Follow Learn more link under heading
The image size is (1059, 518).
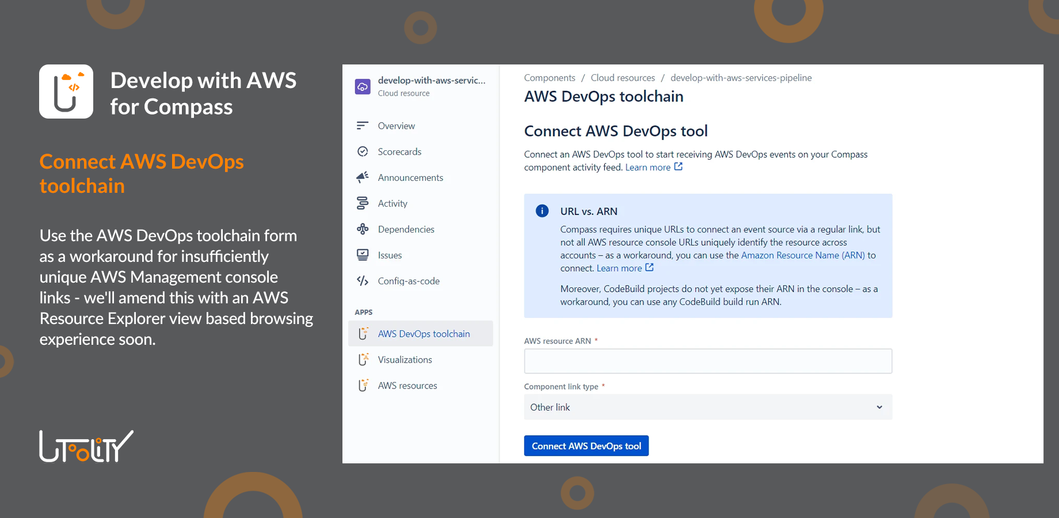point(648,167)
